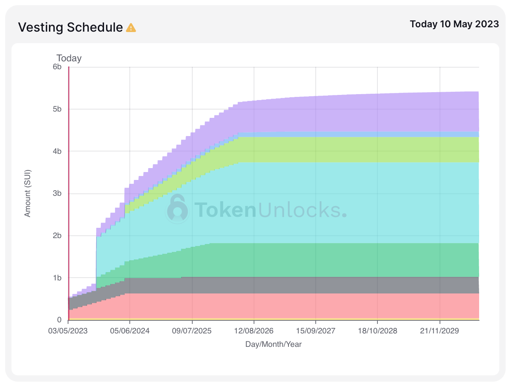This screenshot has width=508, height=386.
Task: Click the "Vesting Schedule" heading
Action: pyautogui.click(x=70, y=27)
